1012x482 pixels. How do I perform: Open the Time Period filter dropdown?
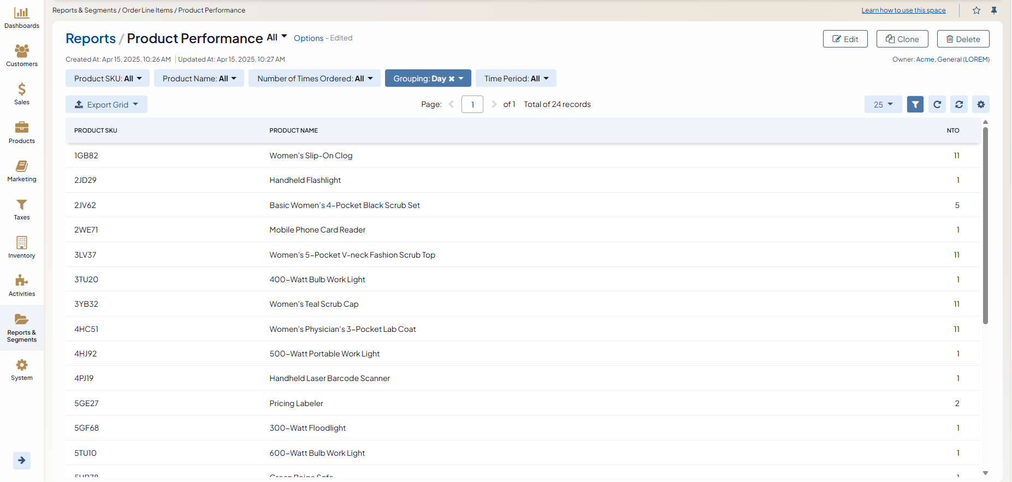(x=516, y=79)
